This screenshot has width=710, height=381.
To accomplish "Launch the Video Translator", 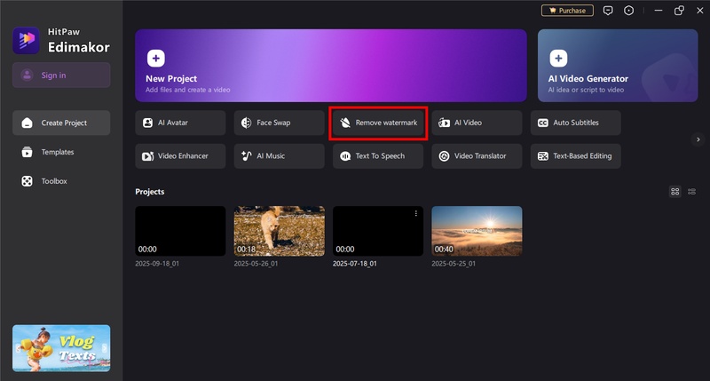I will (x=477, y=156).
